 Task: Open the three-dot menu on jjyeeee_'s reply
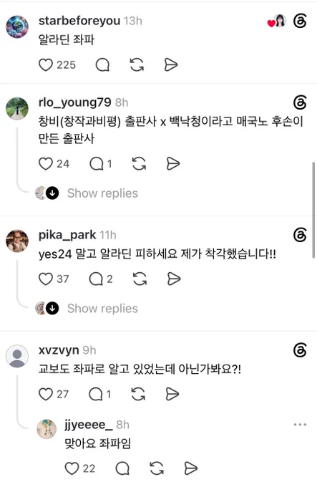click(300, 425)
